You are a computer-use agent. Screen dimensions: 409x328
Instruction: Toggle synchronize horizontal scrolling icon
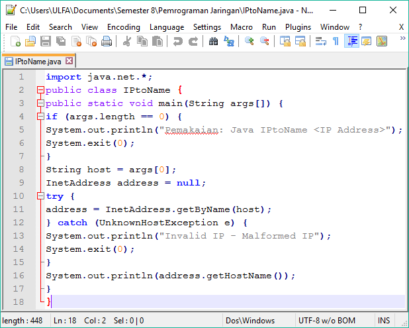(300, 41)
